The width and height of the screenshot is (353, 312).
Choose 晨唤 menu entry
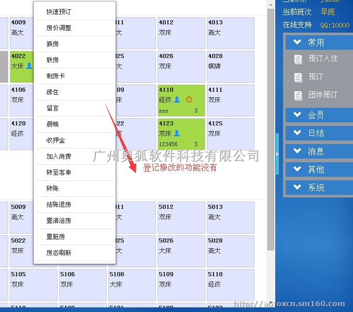coord(75,124)
